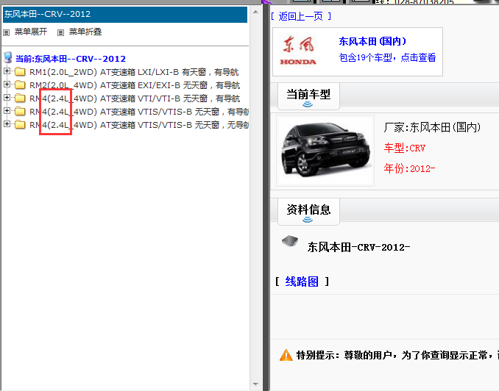Viewport: 499px width, 391px height.
Task: Expand the VTI/VTI-B 无天窗 tree node
Action: 7,98
